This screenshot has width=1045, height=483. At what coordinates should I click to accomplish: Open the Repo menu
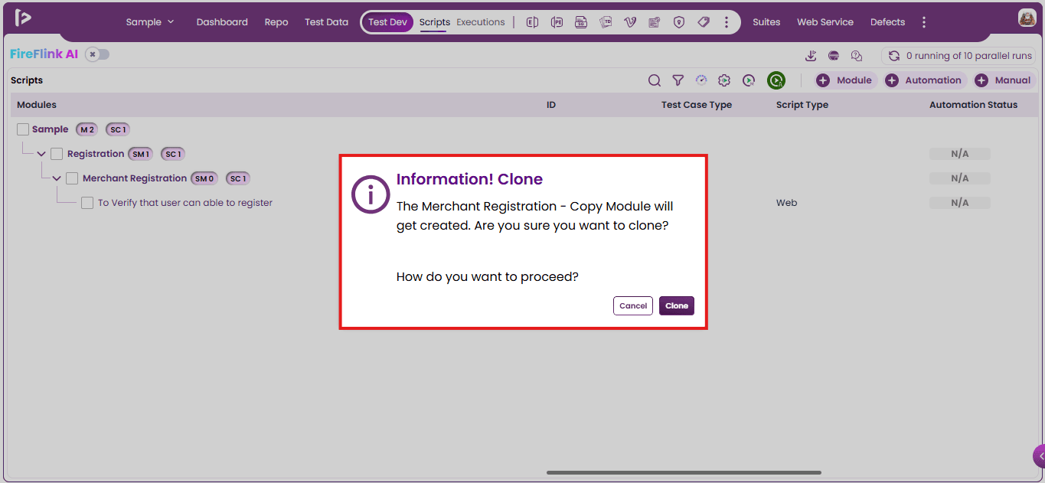click(276, 22)
